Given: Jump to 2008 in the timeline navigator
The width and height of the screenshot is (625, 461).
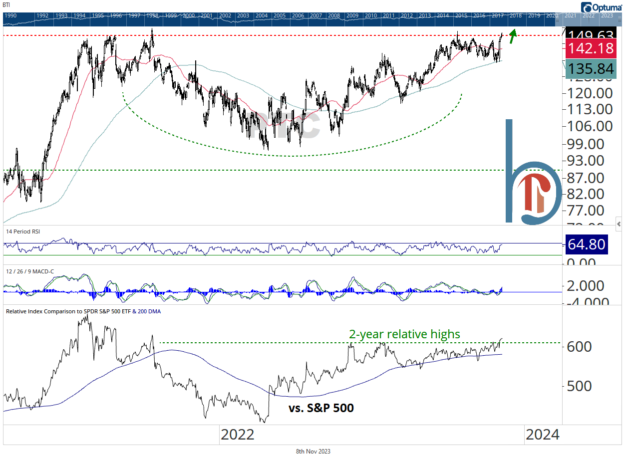Looking at the screenshot, I should (x=334, y=16).
